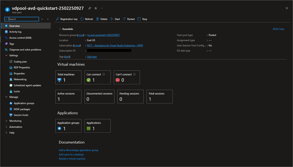Open the Applications count tile

click(98, 126)
